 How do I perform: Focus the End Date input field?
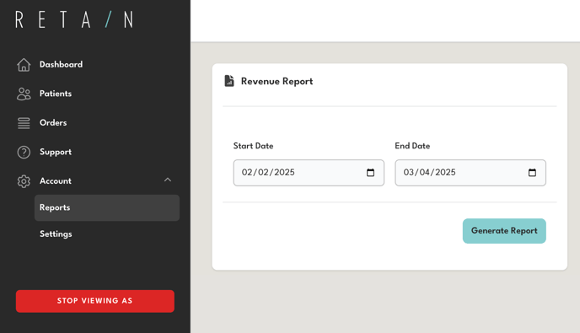point(470,173)
